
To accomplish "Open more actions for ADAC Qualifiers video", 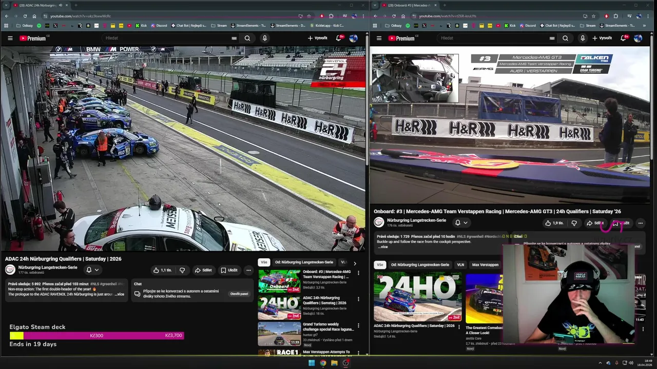I will point(248,270).
